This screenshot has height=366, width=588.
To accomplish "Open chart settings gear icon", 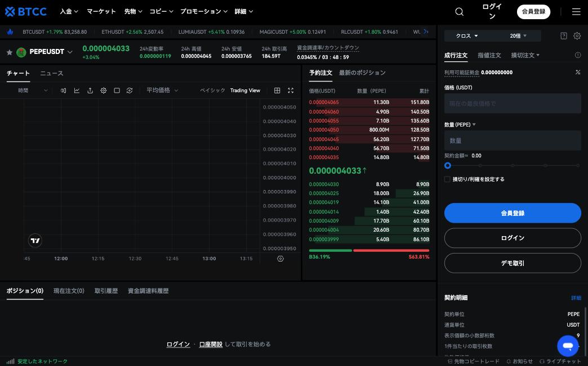I will [x=104, y=91].
